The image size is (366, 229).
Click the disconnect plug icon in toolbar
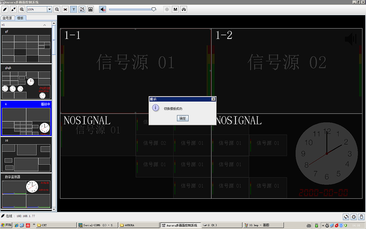click(13, 9)
